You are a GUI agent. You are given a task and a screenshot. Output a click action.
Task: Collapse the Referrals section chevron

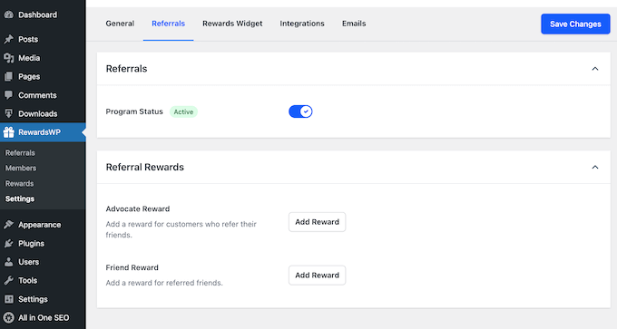[x=595, y=69]
